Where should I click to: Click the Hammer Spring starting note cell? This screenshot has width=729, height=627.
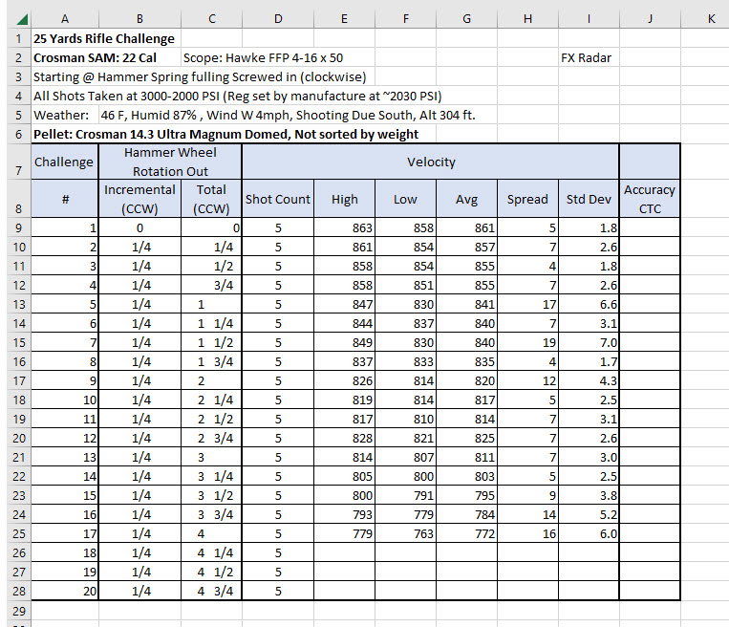pyautogui.click(x=200, y=76)
